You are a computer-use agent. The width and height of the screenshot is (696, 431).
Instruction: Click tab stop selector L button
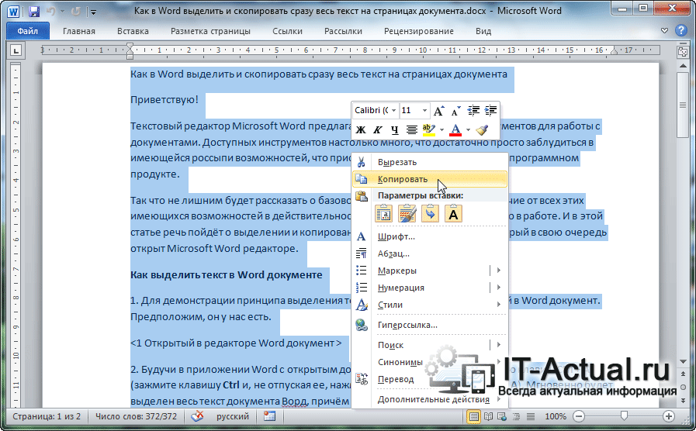16,50
